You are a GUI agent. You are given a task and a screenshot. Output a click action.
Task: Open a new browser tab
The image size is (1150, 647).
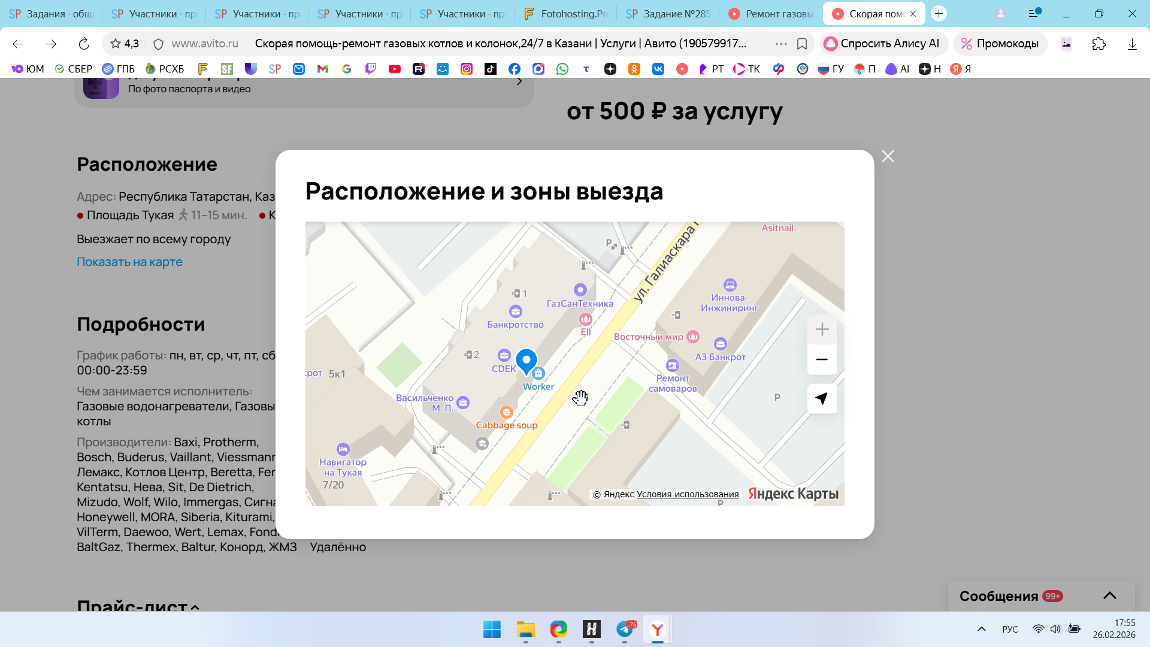coord(939,14)
